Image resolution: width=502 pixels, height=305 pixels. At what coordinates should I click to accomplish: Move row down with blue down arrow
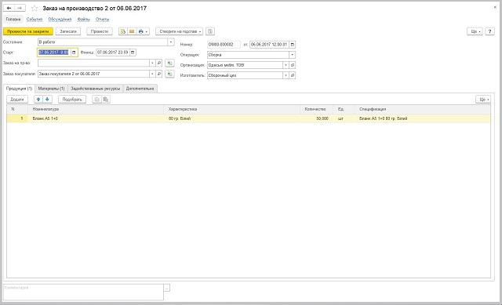[x=47, y=100]
